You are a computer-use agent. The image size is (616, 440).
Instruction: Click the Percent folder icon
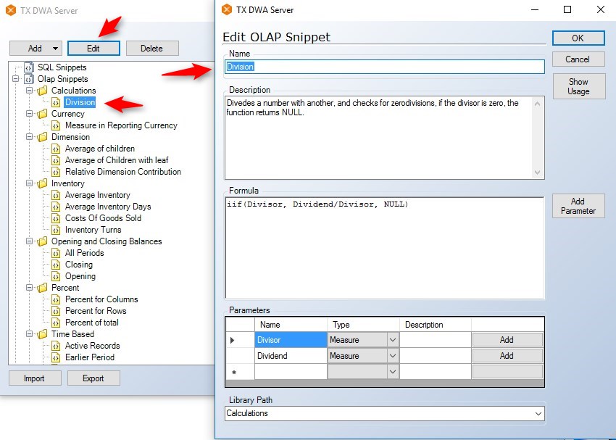coord(43,288)
